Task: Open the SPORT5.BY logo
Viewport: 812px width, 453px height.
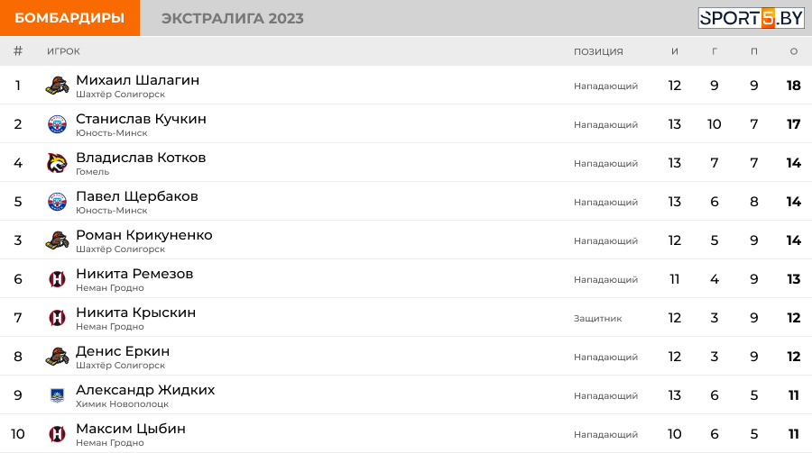Action: (751, 18)
